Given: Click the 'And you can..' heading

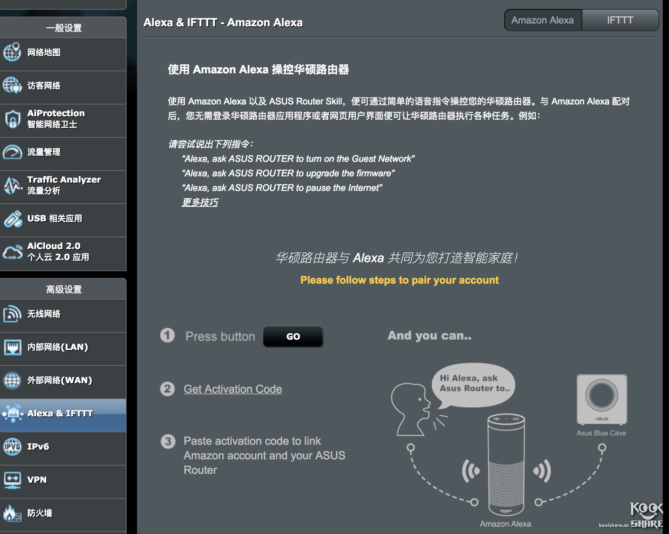Looking at the screenshot, I should (x=429, y=335).
